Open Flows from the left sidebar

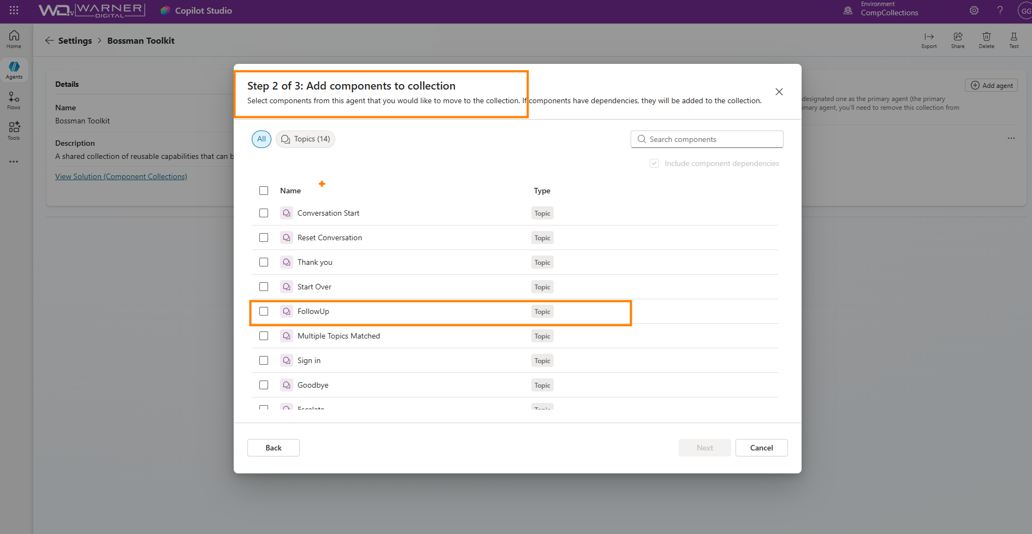click(14, 100)
